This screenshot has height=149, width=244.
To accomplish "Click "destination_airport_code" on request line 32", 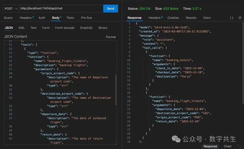I will (62, 94).
